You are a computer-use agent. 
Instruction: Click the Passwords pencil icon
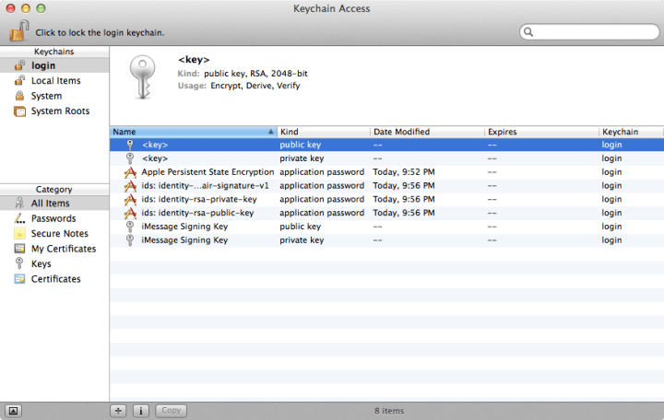coord(19,218)
